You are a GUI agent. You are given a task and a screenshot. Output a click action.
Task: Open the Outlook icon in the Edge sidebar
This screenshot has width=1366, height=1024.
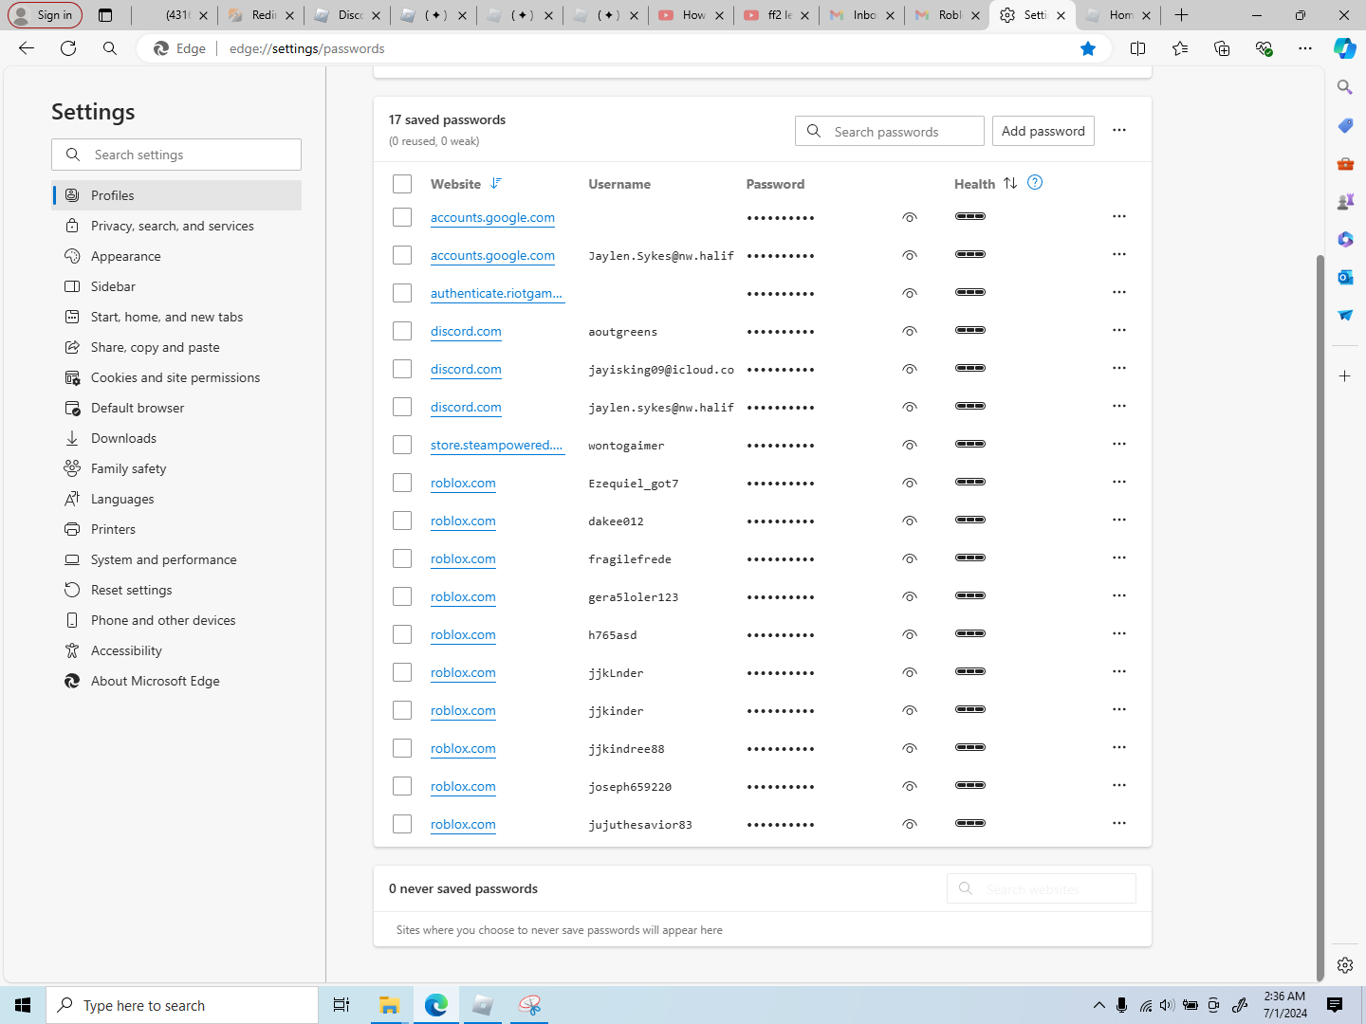pyautogui.click(x=1345, y=277)
